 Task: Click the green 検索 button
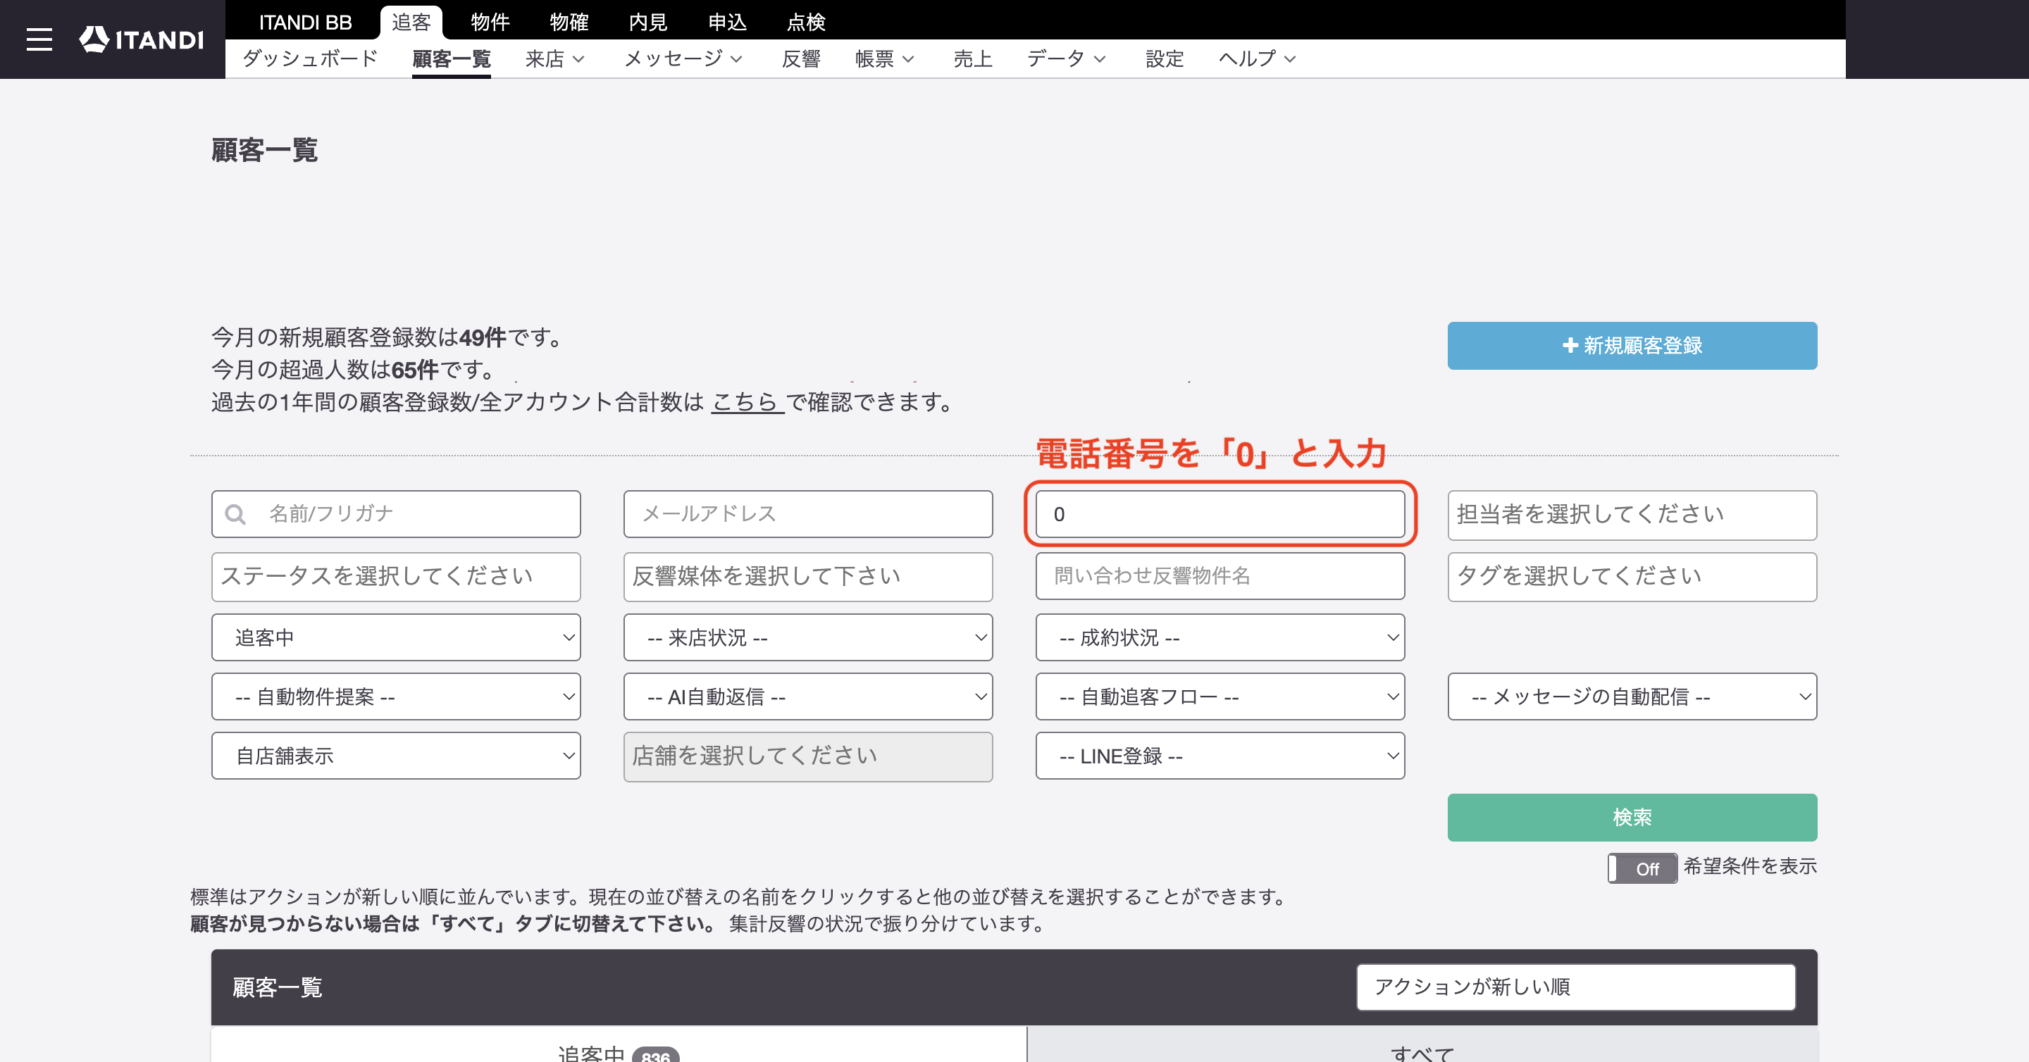1632,817
